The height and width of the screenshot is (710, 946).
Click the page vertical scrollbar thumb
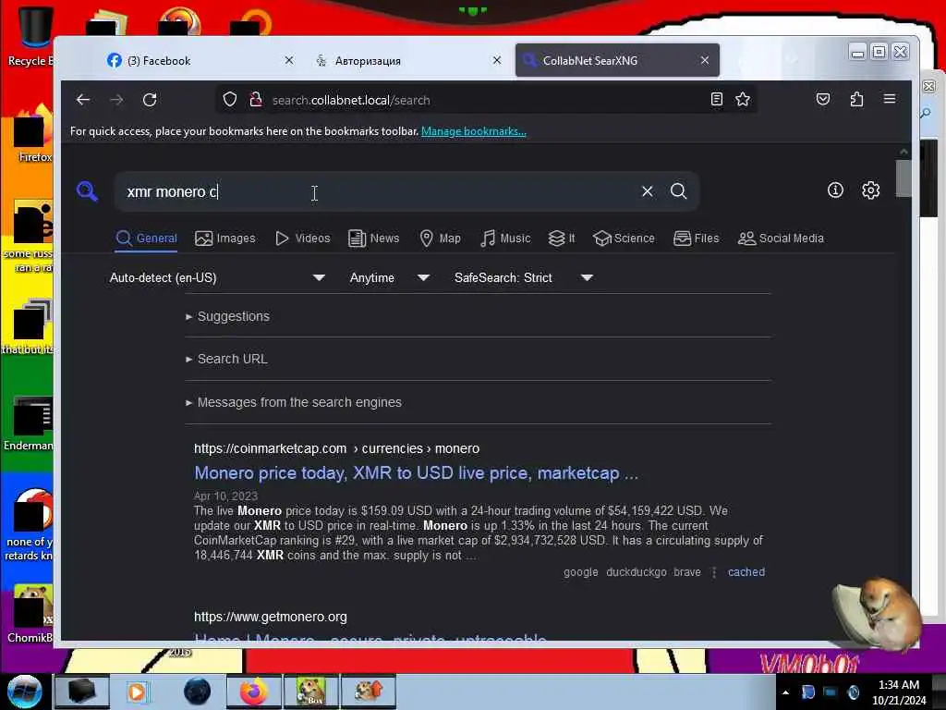(904, 178)
